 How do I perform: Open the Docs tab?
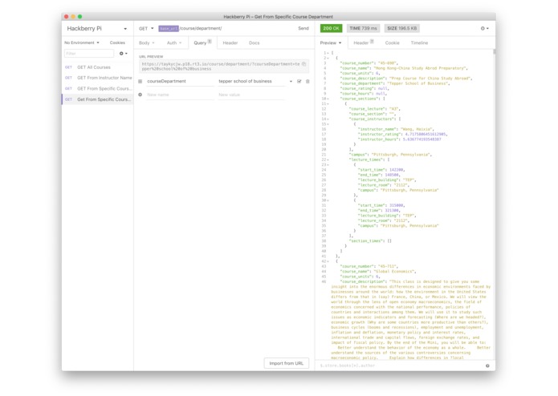point(254,43)
